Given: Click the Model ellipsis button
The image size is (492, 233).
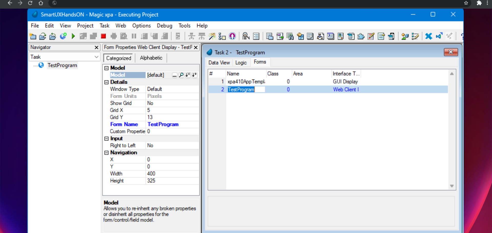Looking at the screenshot, I should [175, 75].
